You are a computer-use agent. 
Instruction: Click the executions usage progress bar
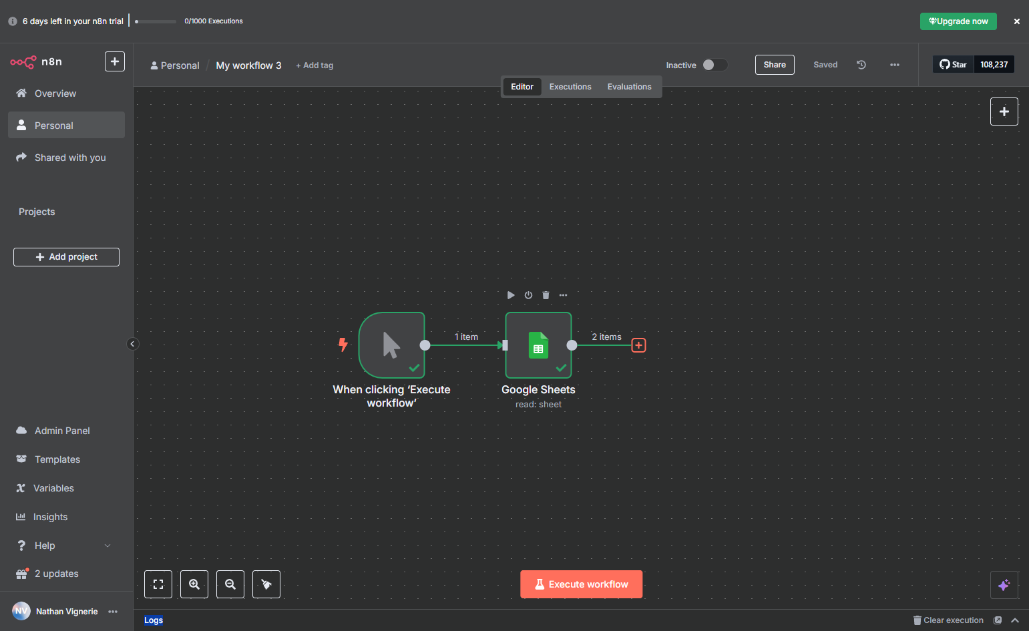pos(156,21)
